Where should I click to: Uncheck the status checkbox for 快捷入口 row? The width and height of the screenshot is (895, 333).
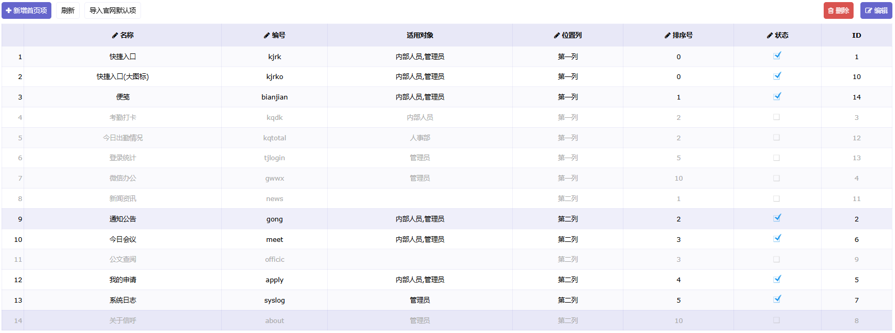coord(777,56)
